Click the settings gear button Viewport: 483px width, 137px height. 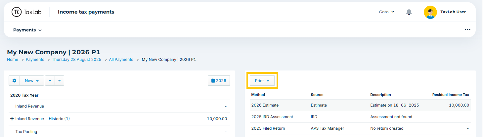14,81
